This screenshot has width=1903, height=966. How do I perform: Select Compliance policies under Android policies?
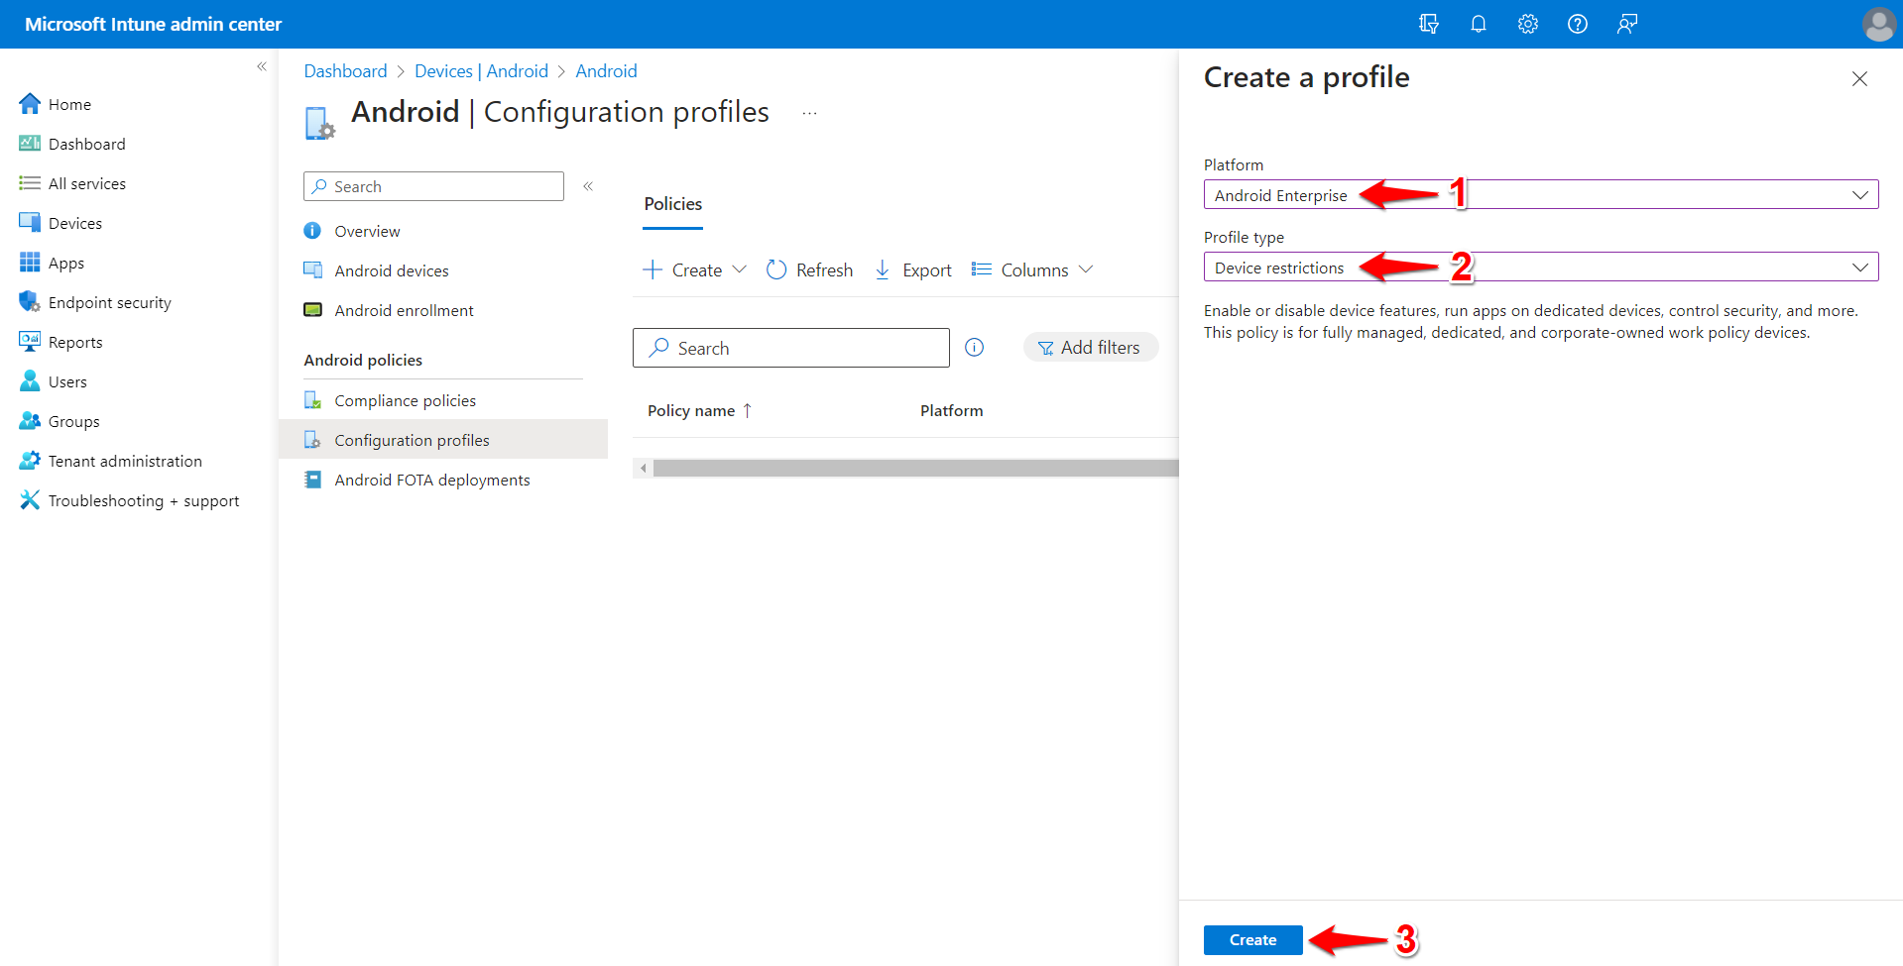[406, 399]
